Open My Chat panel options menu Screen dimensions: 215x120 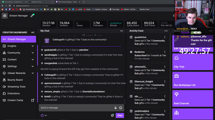(122, 31)
